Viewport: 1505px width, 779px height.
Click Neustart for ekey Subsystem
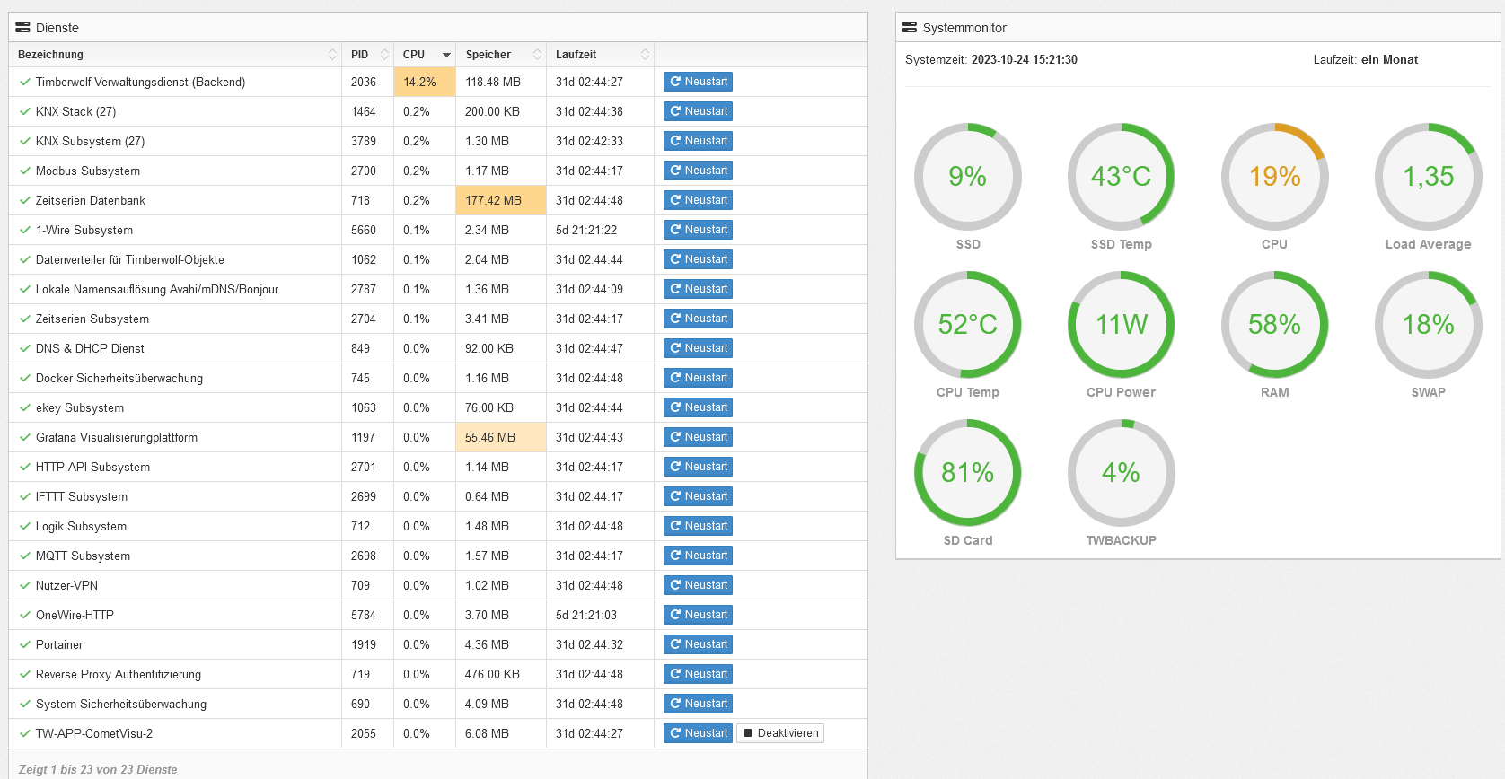point(698,407)
